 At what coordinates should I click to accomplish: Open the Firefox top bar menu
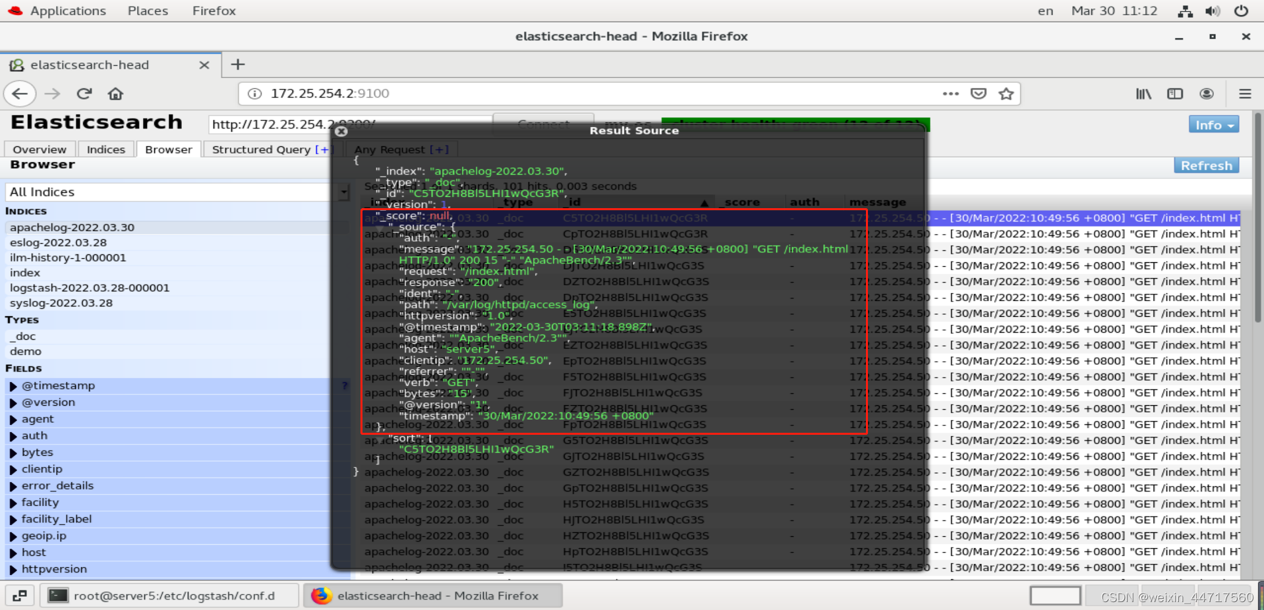(x=214, y=11)
